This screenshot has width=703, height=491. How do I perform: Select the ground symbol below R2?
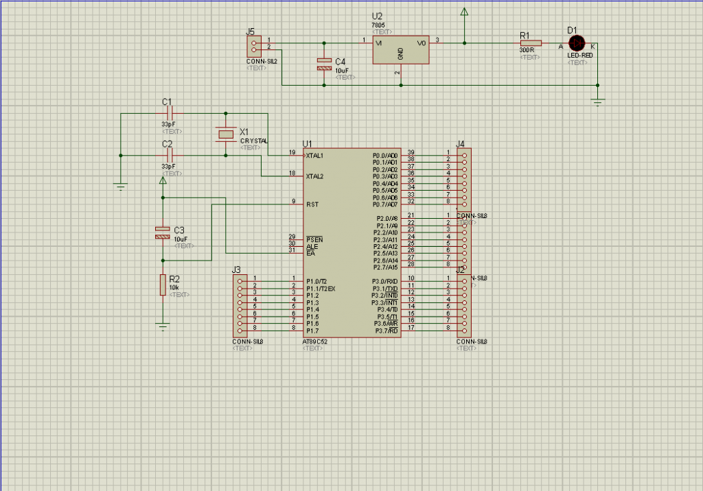point(163,326)
